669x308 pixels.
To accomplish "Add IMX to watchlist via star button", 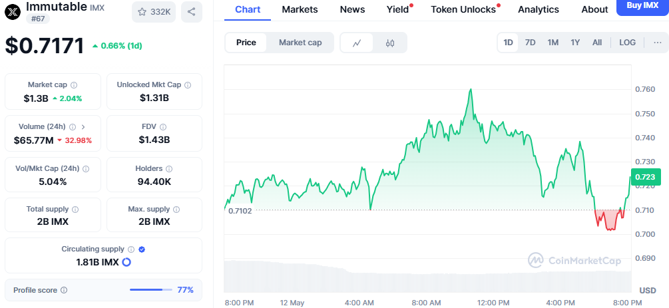I will (x=154, y=12).
